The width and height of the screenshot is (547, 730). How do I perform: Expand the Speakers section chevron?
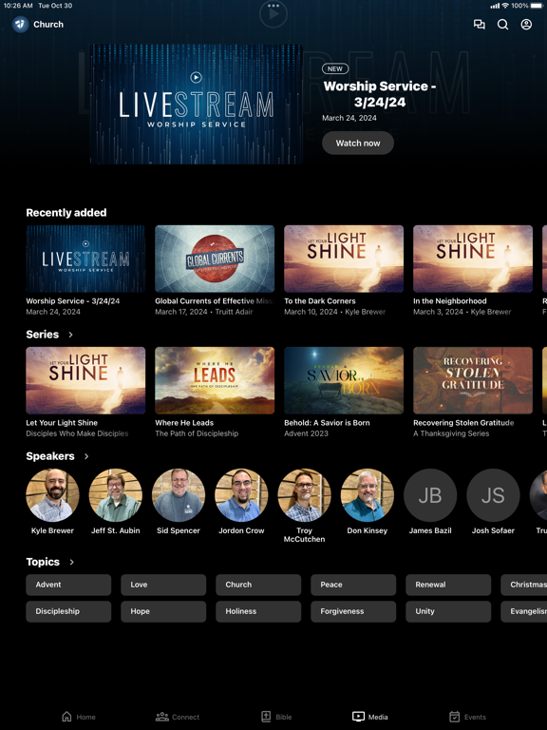coord(86,456)
